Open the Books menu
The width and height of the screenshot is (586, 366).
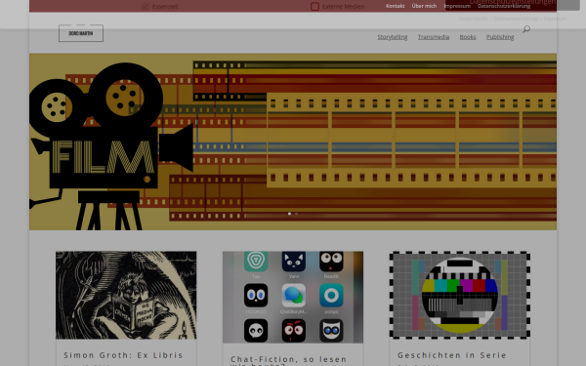pyautogui.click(x=468, y=37)
